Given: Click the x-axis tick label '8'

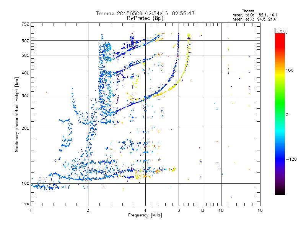Looking at the screenshot, I should (x=203, y=210).
